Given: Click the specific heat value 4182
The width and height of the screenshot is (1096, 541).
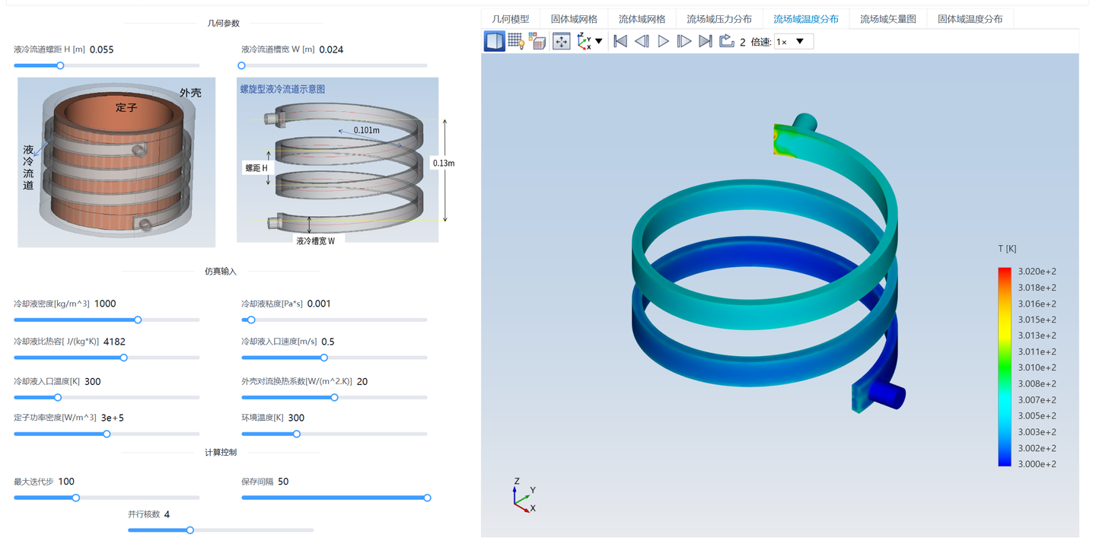Looking at the screenshot, I should pyautogui.click(x=114, y=342).
